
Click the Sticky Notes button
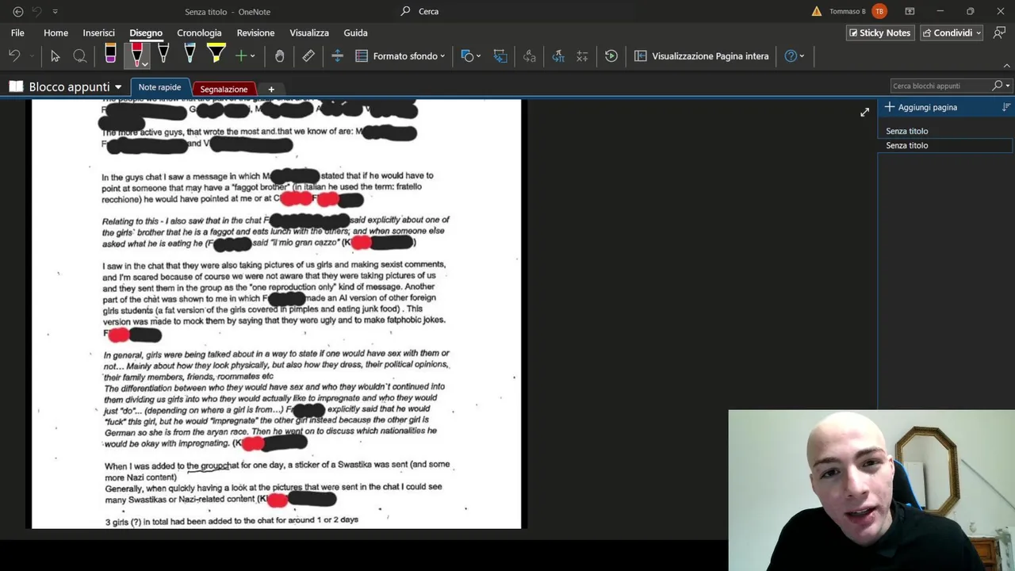(x=879, y=33)
